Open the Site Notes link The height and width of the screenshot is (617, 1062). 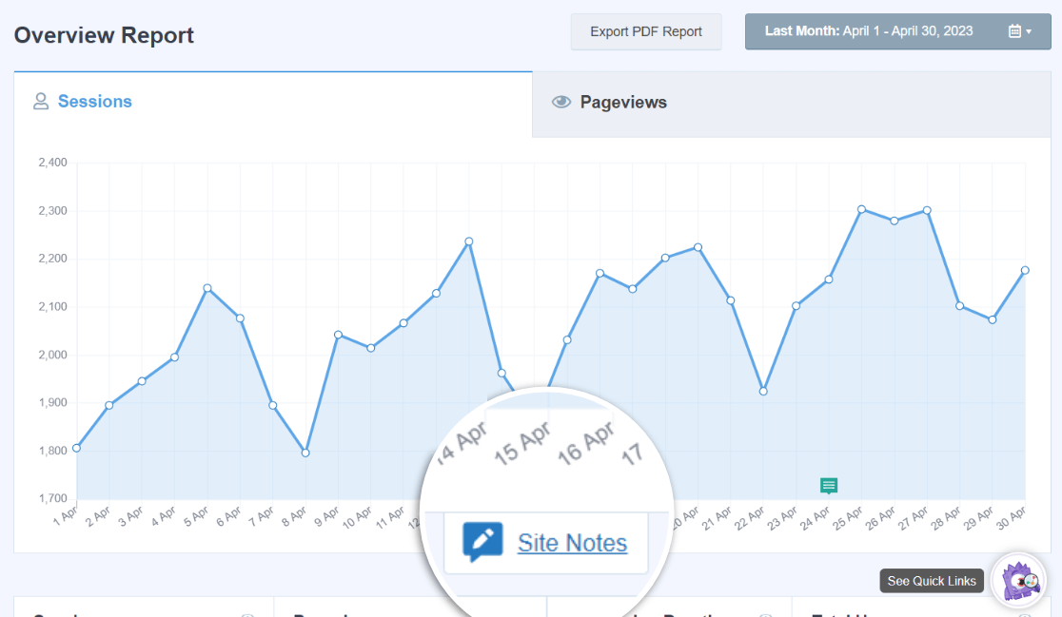click(571, 542)
